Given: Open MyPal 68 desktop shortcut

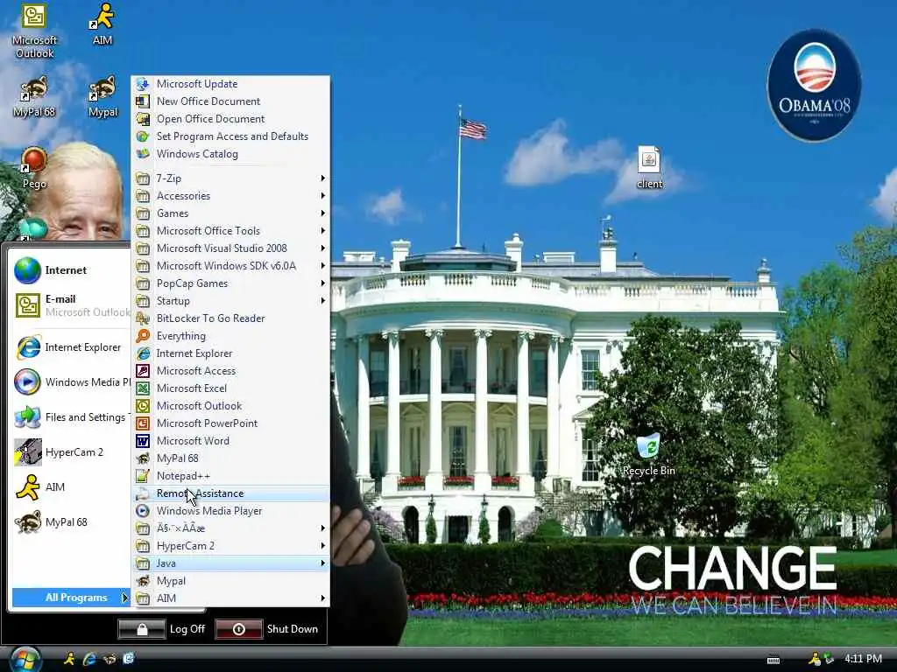Looking at the screenshot, I should click(x=34, y=97).
